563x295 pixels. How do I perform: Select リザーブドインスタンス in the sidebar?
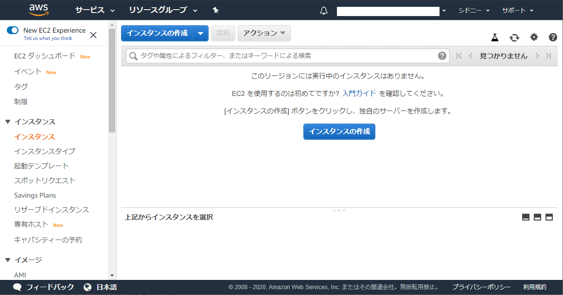click(x=52, y=210)
